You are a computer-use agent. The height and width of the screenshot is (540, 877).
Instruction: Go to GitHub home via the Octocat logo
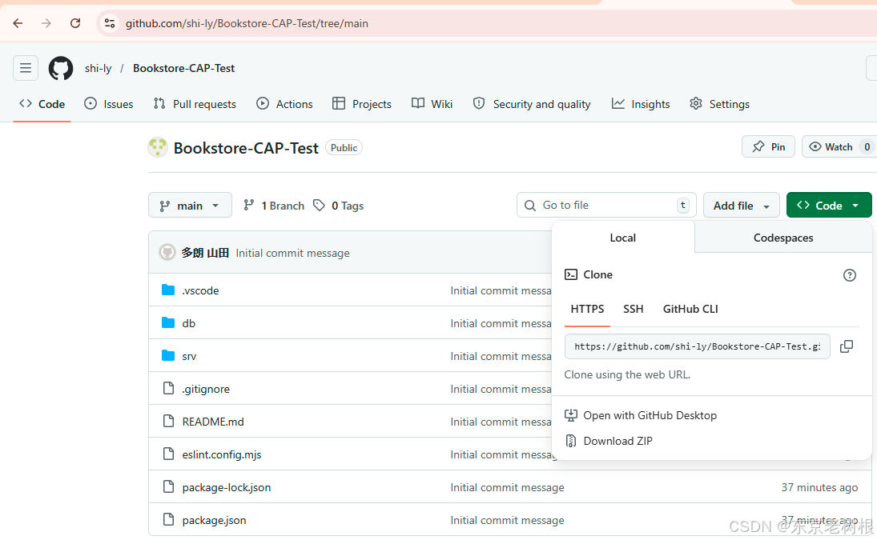tap(61, 68)
